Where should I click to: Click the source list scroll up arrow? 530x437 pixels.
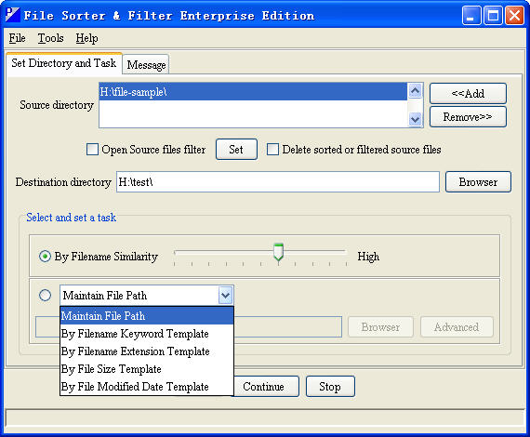pos(415,90)
